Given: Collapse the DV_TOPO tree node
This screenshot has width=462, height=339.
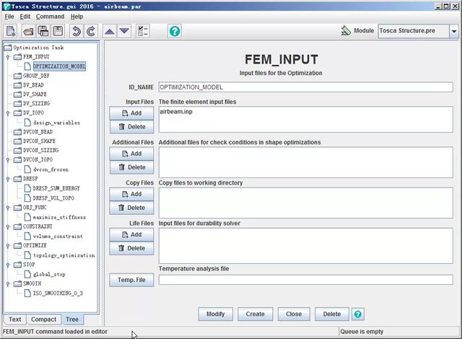Looking at the screenshot, I should (8, 113).
